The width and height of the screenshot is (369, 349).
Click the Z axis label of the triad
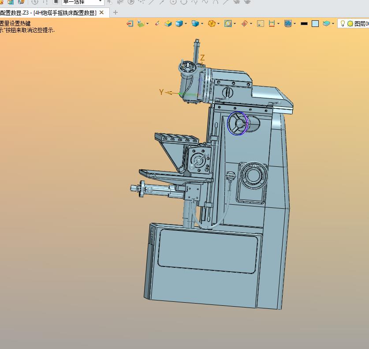tap(202, 57)
